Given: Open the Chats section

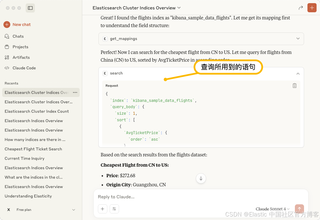Looking at the screenshot, I should coord(18,36).
